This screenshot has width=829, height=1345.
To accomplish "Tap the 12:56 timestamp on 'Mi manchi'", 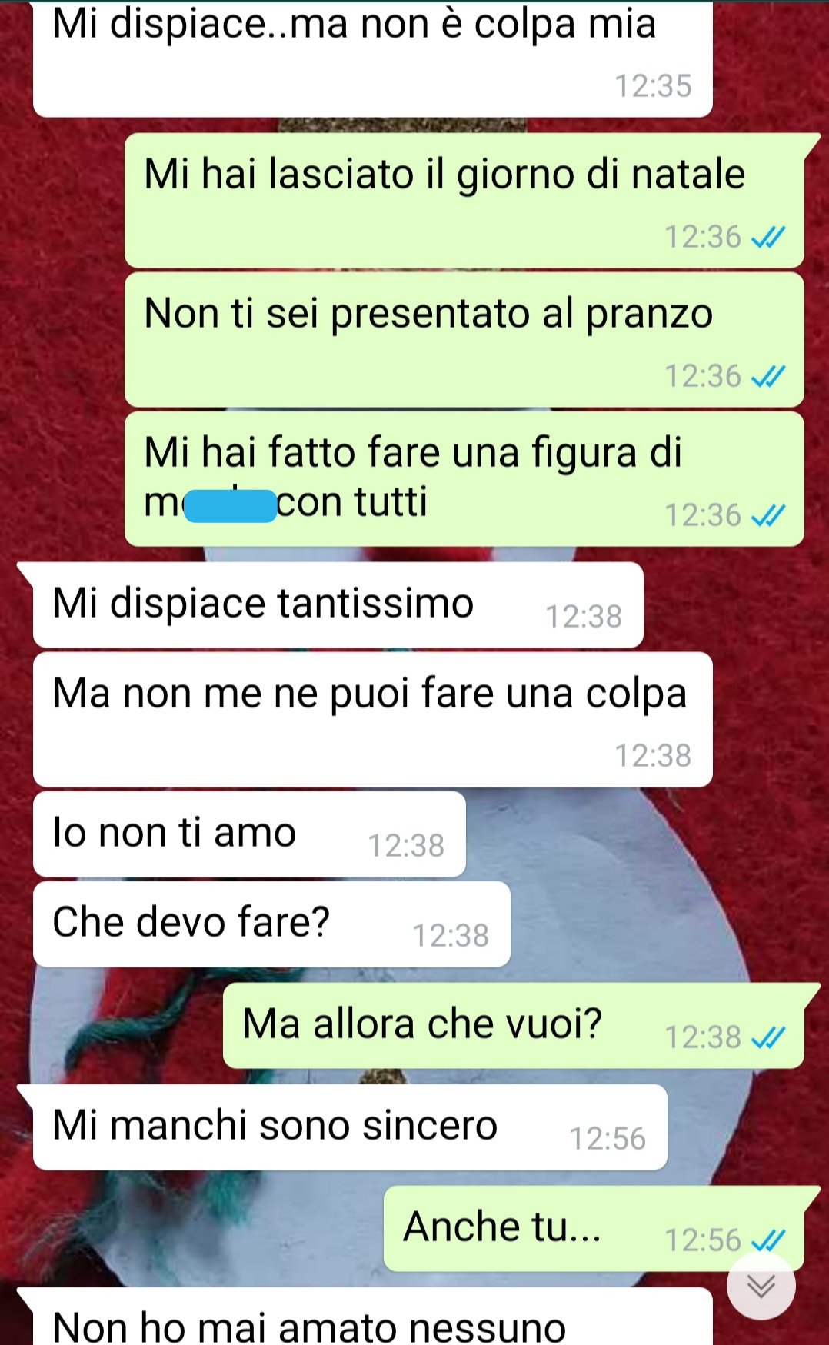I will point(608,1139).
